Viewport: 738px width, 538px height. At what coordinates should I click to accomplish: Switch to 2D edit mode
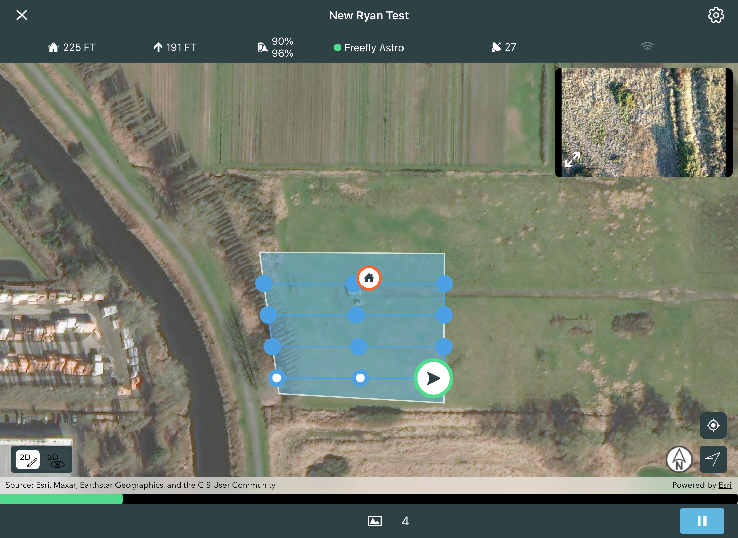click(x=28, y=459)
